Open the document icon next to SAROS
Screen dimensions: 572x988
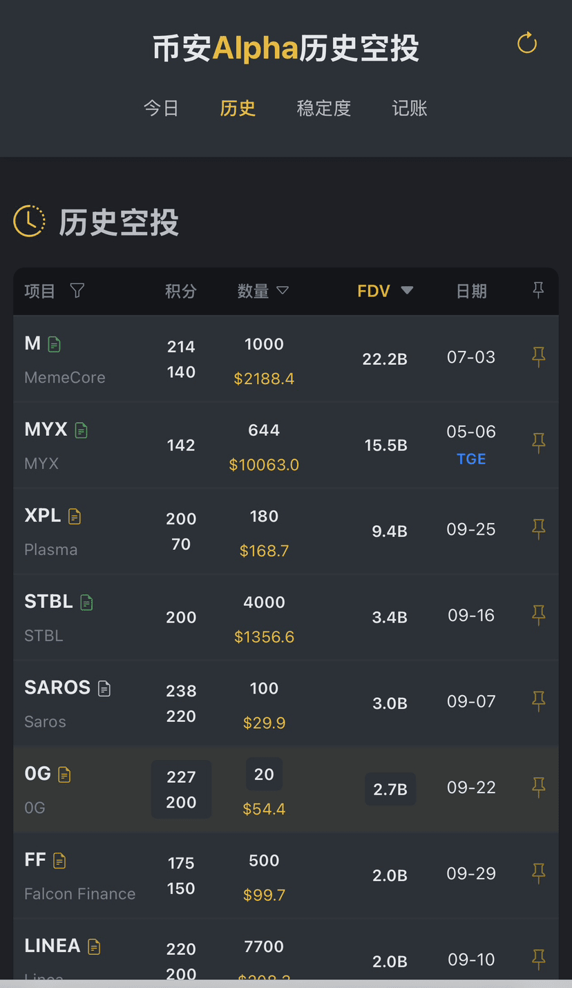pos(104,688)
